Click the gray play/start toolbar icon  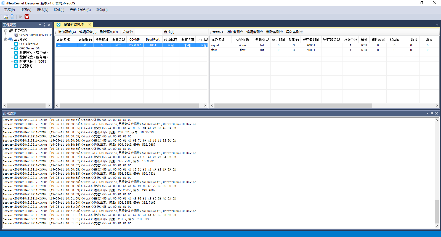20,17
